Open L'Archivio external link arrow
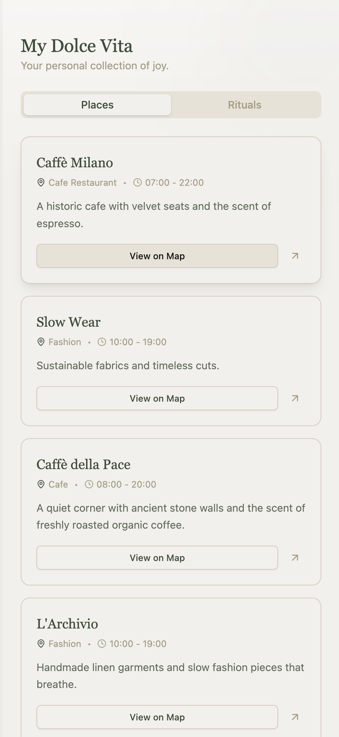This screenshot has height=737, width=339. (295, 717)
